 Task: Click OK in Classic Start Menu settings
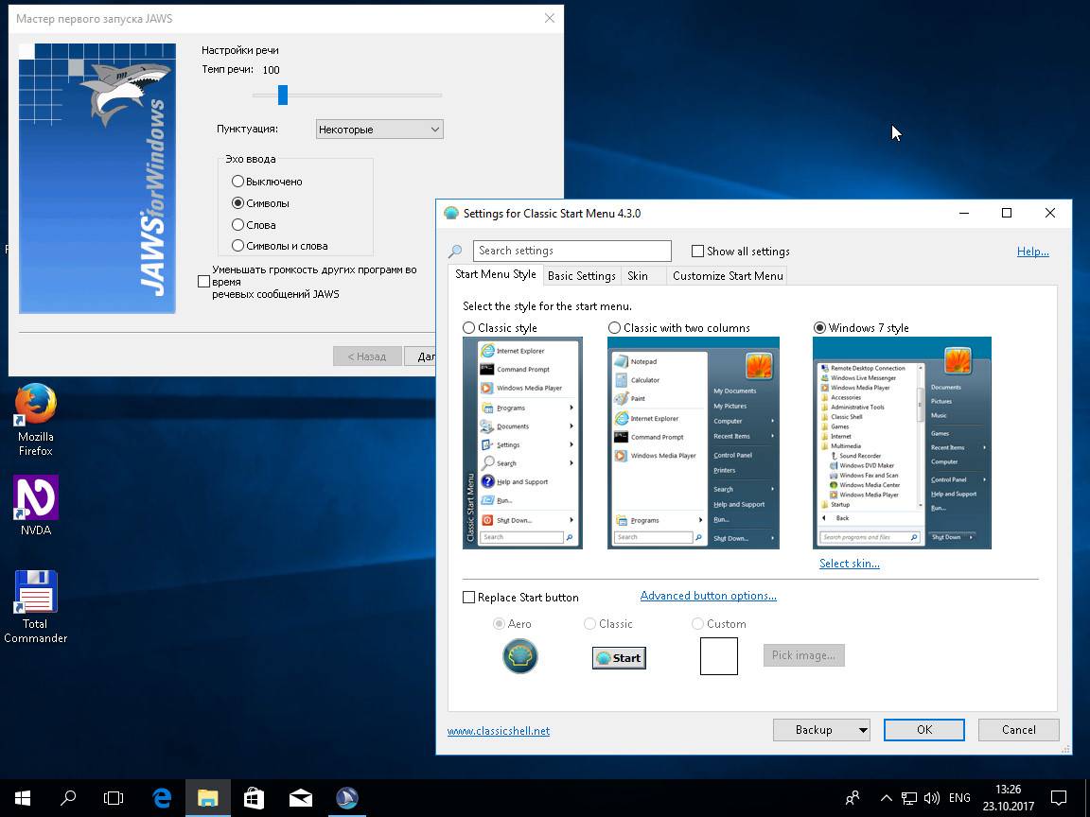point(923,730)
